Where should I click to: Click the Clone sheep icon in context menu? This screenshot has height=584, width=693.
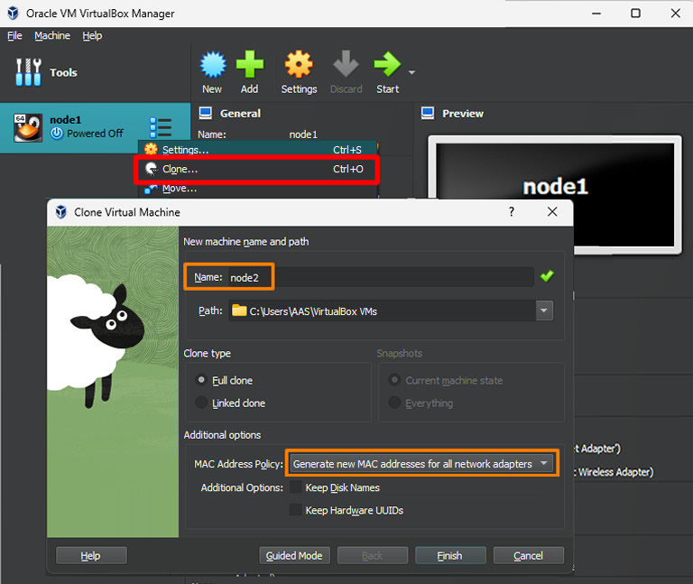coord(152,169)
